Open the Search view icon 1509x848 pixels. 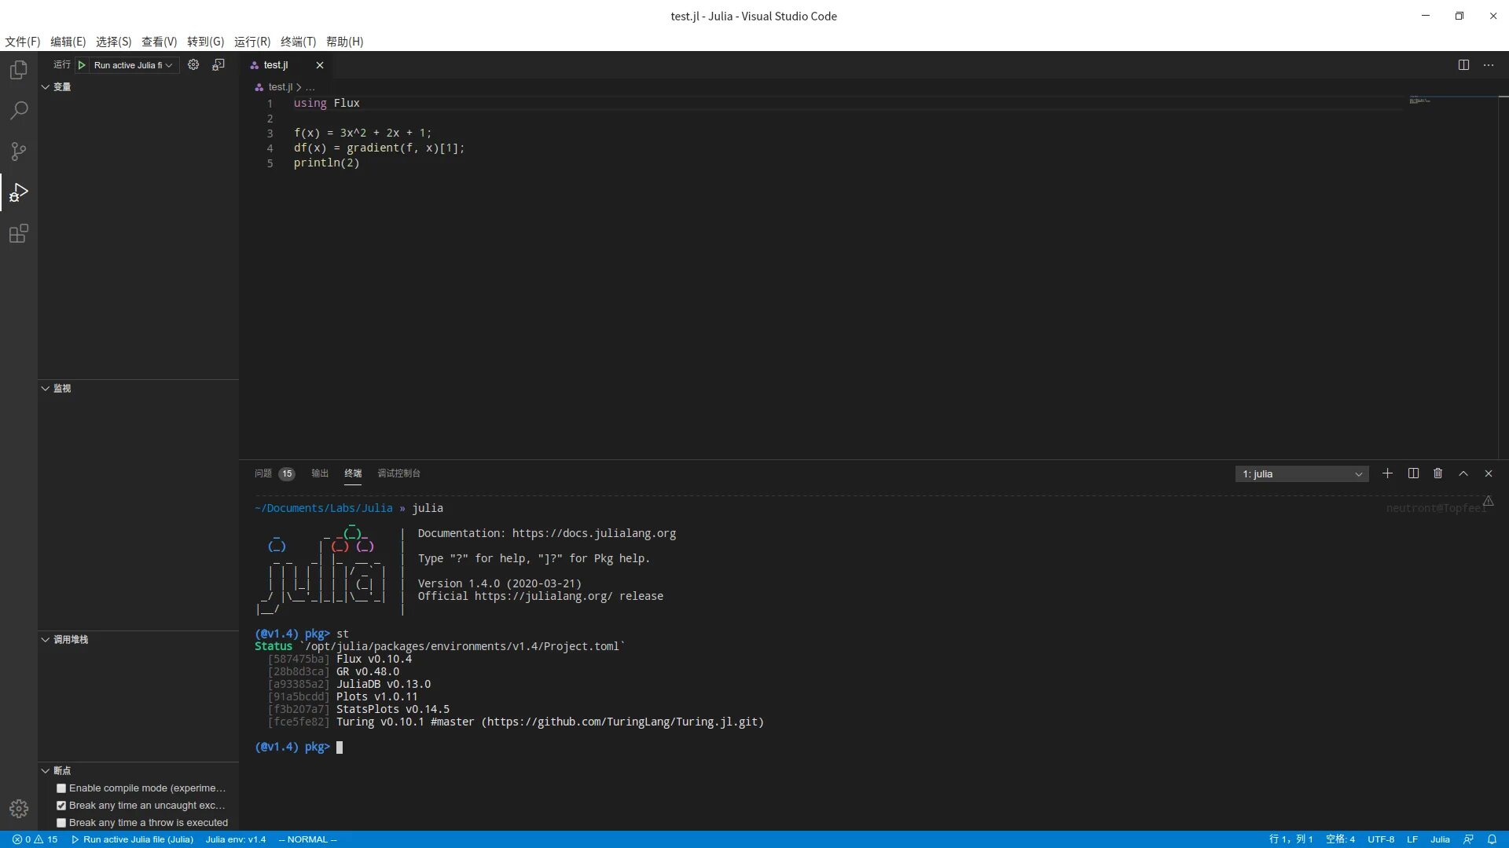click(19, 111)
